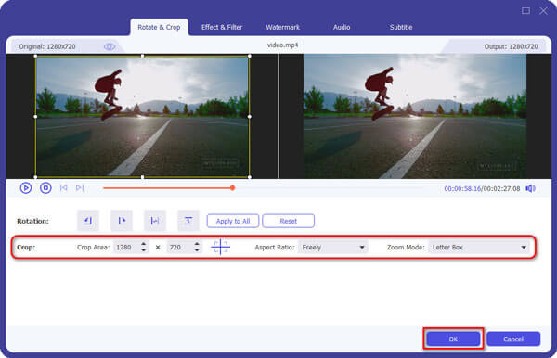This screenshot has height=358, width=557.
Task: Toggle the original preview eye icon
Action: coord(110,46)
